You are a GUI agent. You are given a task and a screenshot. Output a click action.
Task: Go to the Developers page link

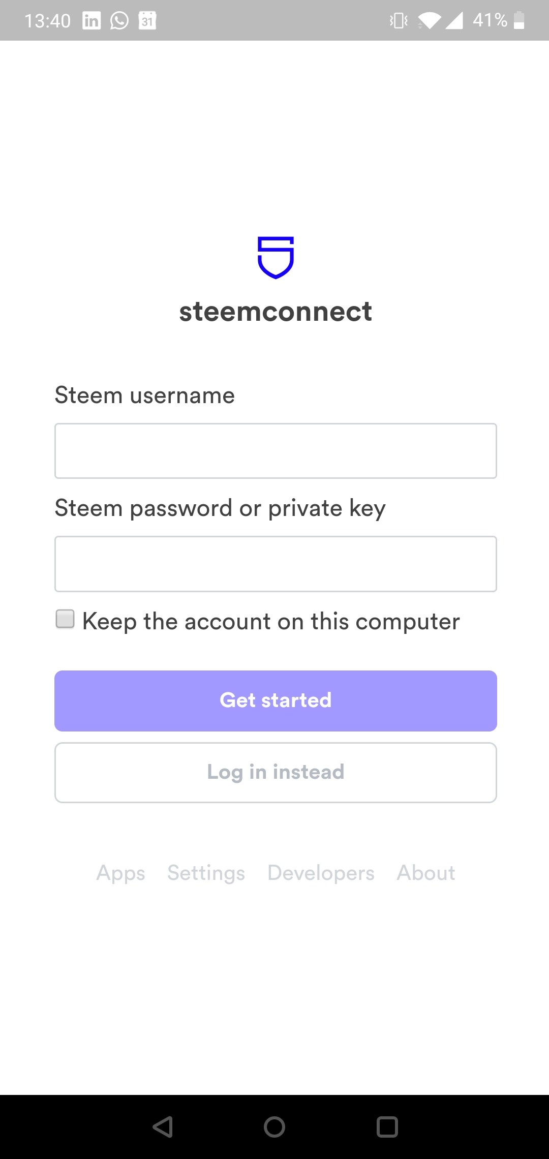(x=321, y=873)
